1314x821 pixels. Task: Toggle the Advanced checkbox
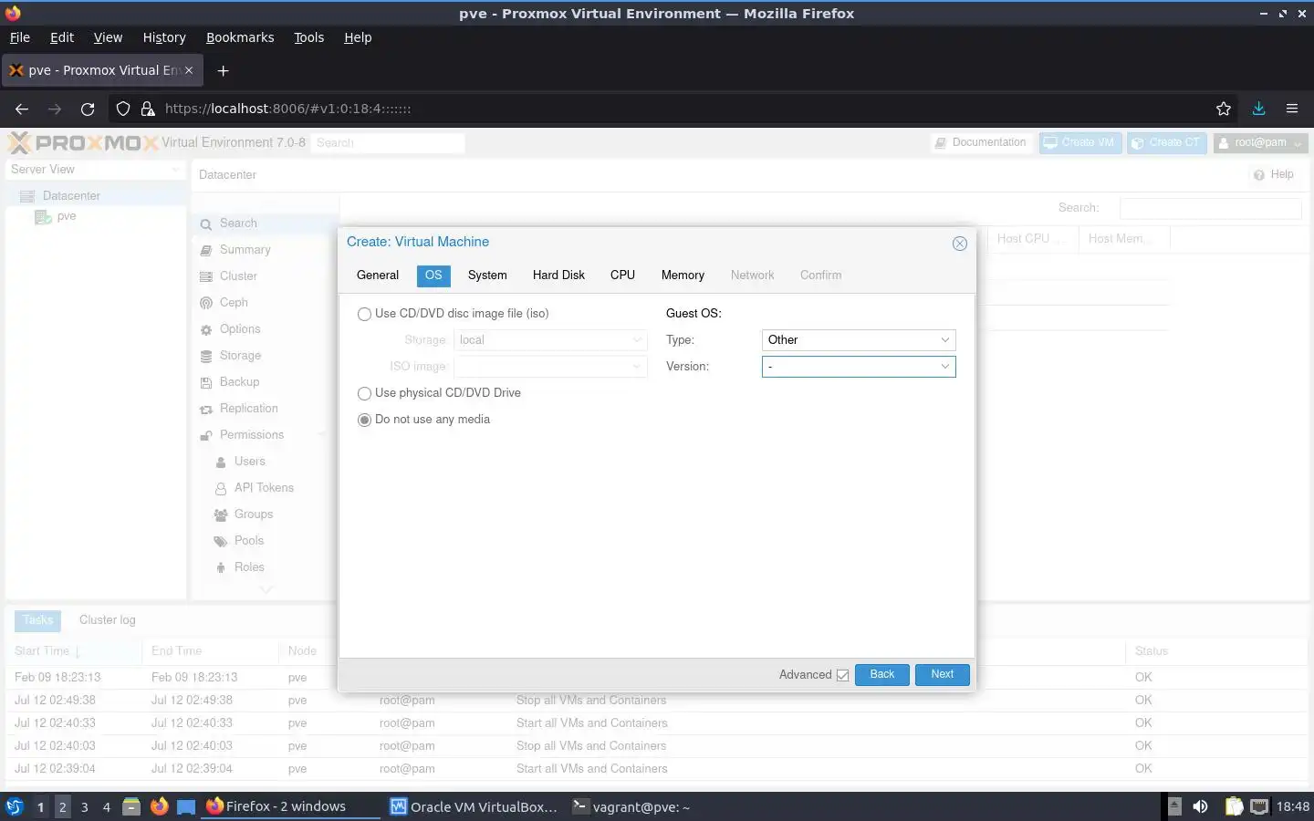pyautogui.click(x=842, y=675)
